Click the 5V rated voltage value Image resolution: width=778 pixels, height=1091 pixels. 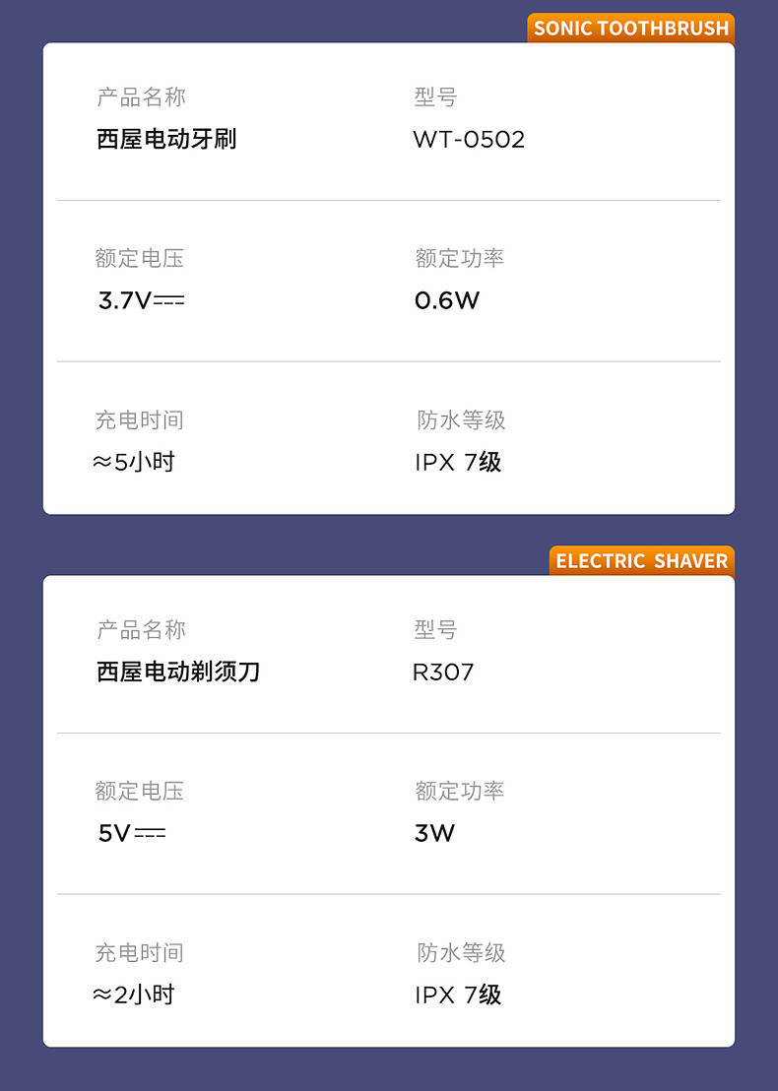click(x=131, y=833)
